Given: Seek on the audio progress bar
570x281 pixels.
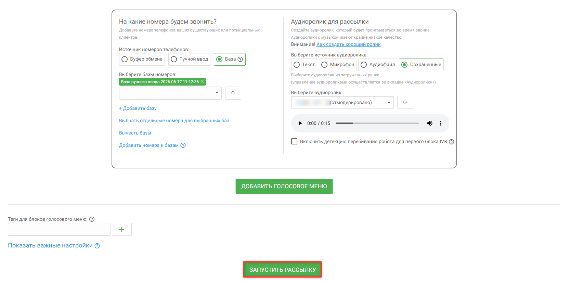Looking at the screenshot, I should click(x=377, y=123).
